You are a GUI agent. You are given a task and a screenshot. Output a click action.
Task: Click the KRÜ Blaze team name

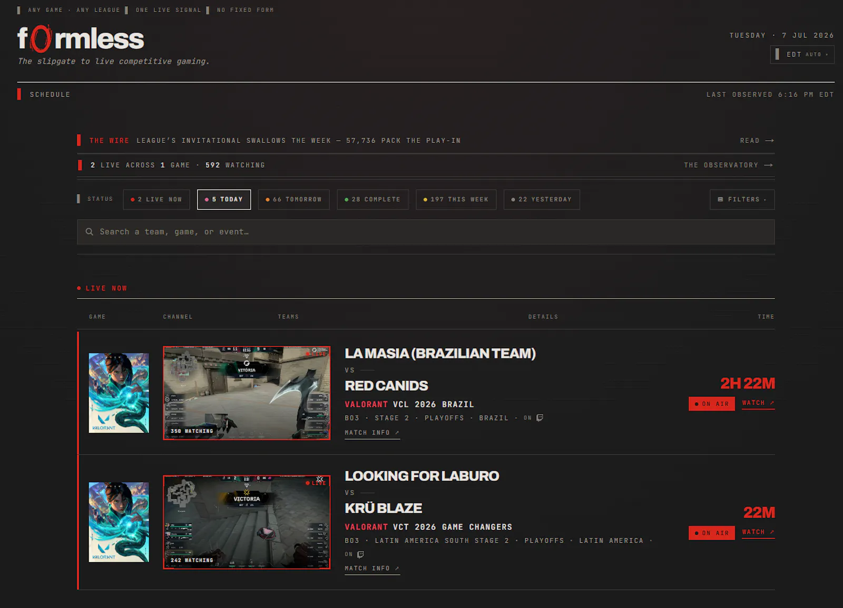tap(383, 508)
